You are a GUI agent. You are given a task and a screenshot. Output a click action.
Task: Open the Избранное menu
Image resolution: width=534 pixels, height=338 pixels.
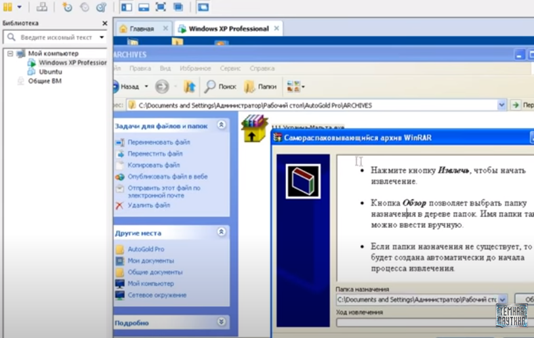tap(195, 68)
